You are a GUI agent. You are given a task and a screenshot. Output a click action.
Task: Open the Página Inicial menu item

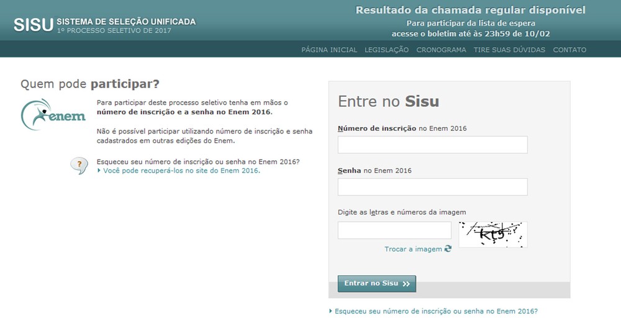[329, 50]
